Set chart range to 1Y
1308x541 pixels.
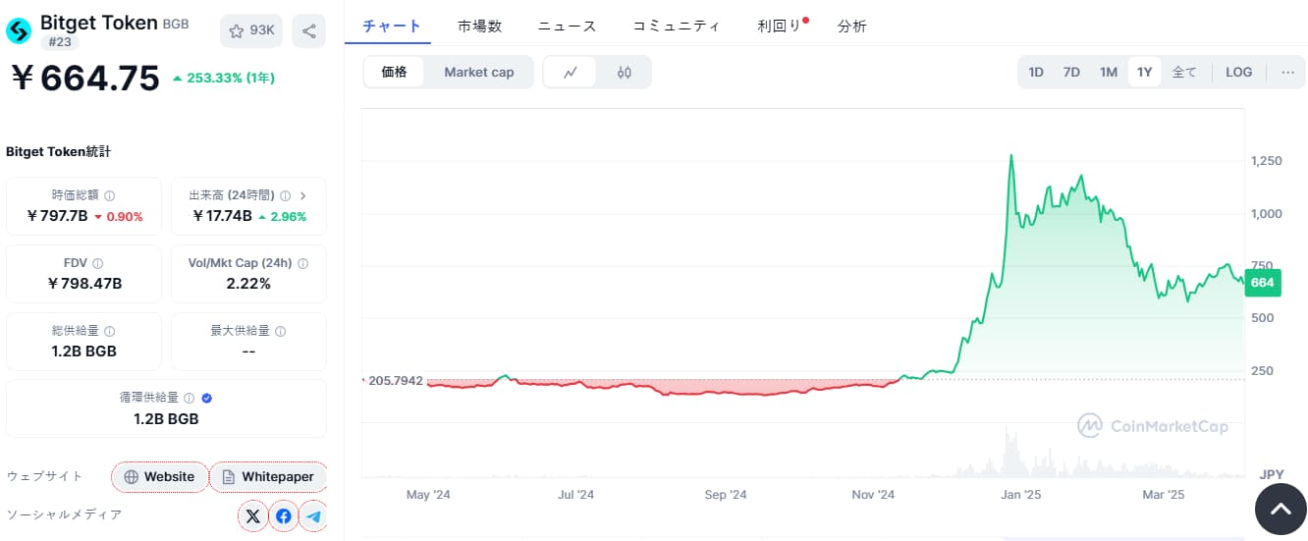click(x=1144, y=72)
